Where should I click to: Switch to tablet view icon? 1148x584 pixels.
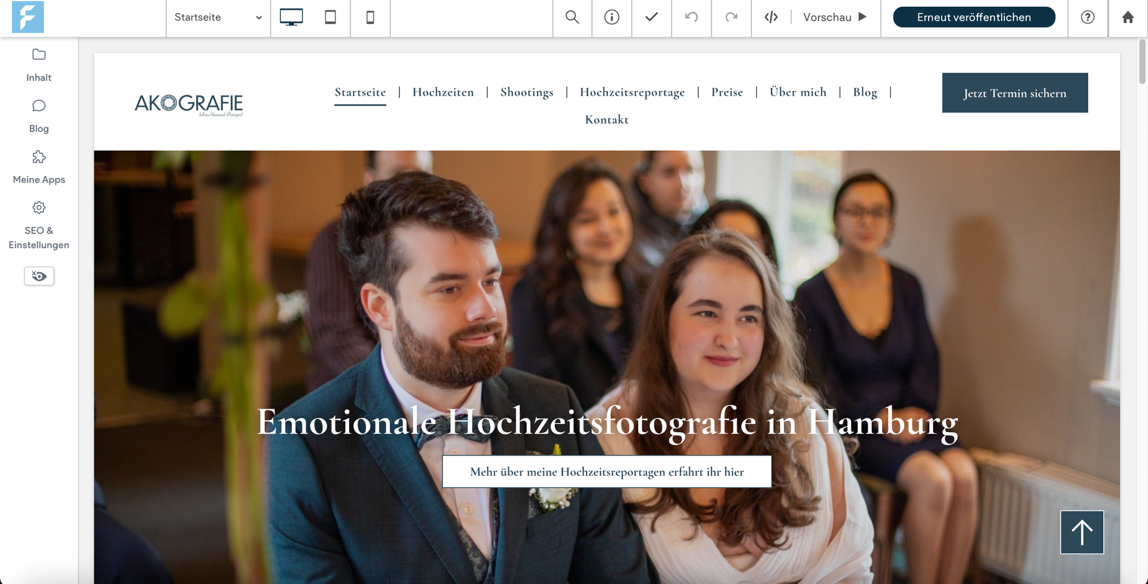[330, 17]
